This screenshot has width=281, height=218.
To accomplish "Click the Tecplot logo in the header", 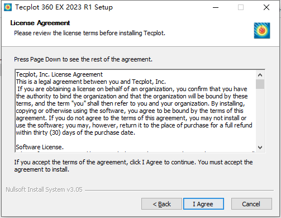I will tap(262, 31).
